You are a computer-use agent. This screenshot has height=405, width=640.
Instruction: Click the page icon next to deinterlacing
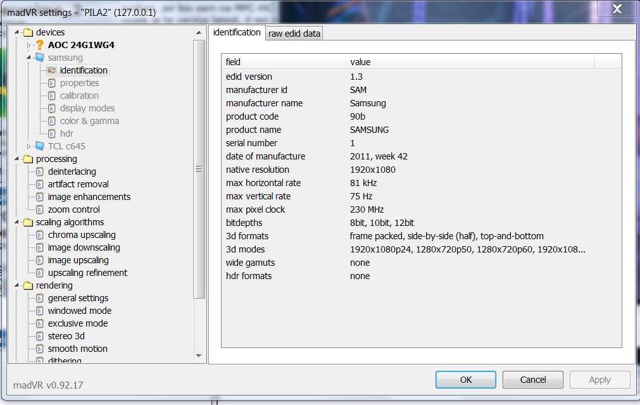[x=40, y=171]
